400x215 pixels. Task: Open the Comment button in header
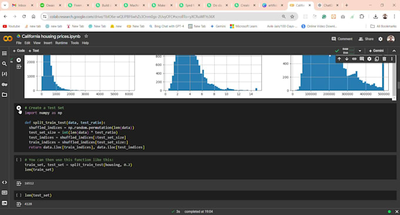click(x=342, y=39)
